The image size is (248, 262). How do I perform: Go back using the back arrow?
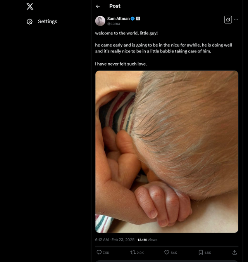[x=98, y=6]
